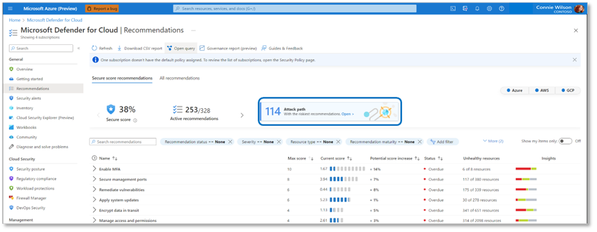
Task: Click the Refresh toolbar icon
Action: [x=95, y=49]
